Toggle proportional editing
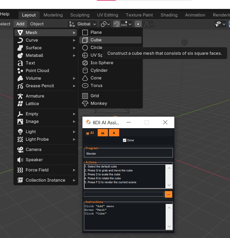The image size is (230, 238). [x=138, y=24]
